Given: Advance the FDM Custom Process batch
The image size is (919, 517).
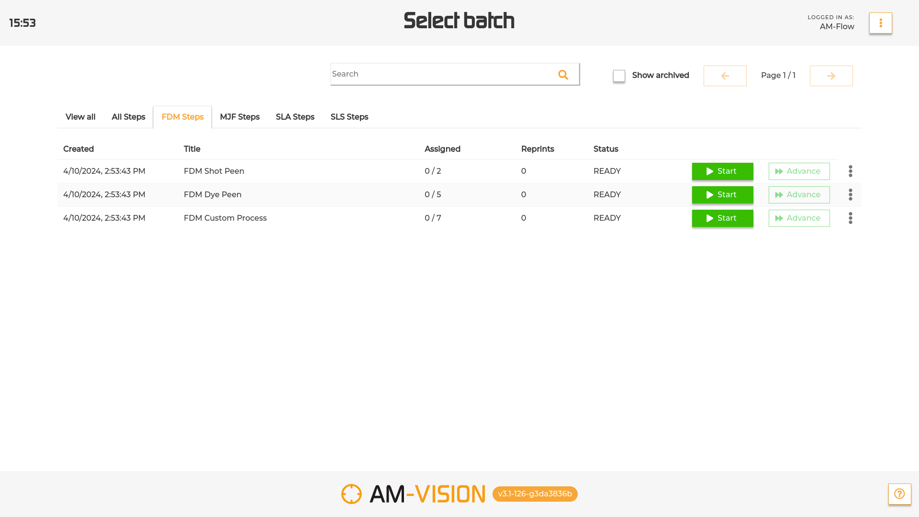Looking at the screenshot, I should click(799, 218).
